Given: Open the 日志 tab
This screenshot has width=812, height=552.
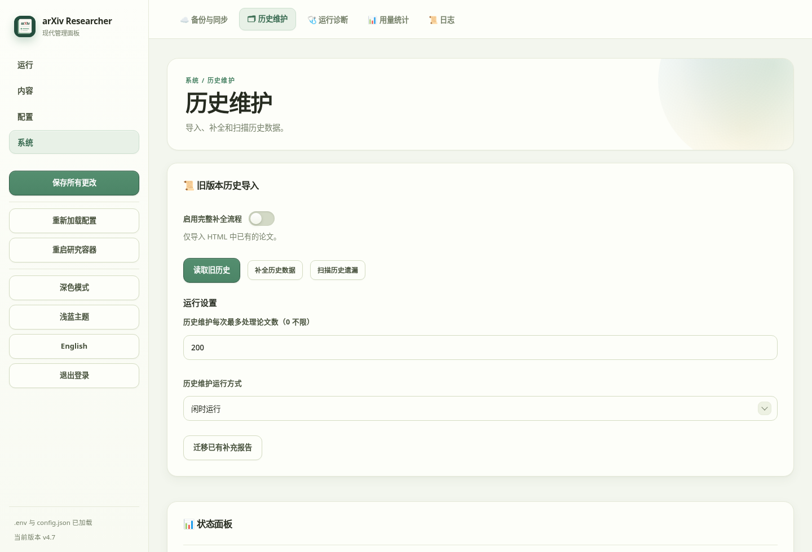Looking at the screenshot, I should 442,20.
